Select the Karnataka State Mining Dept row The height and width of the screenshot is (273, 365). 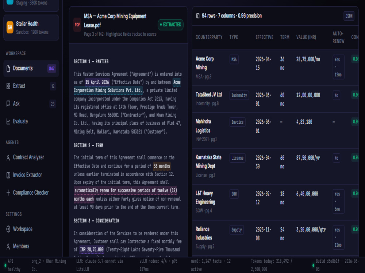275,166
